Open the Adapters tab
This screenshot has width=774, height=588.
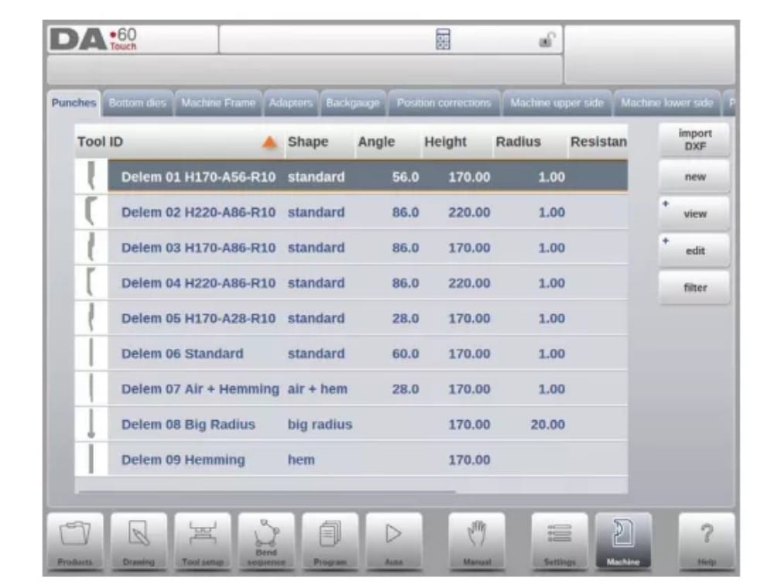[291, 103]
